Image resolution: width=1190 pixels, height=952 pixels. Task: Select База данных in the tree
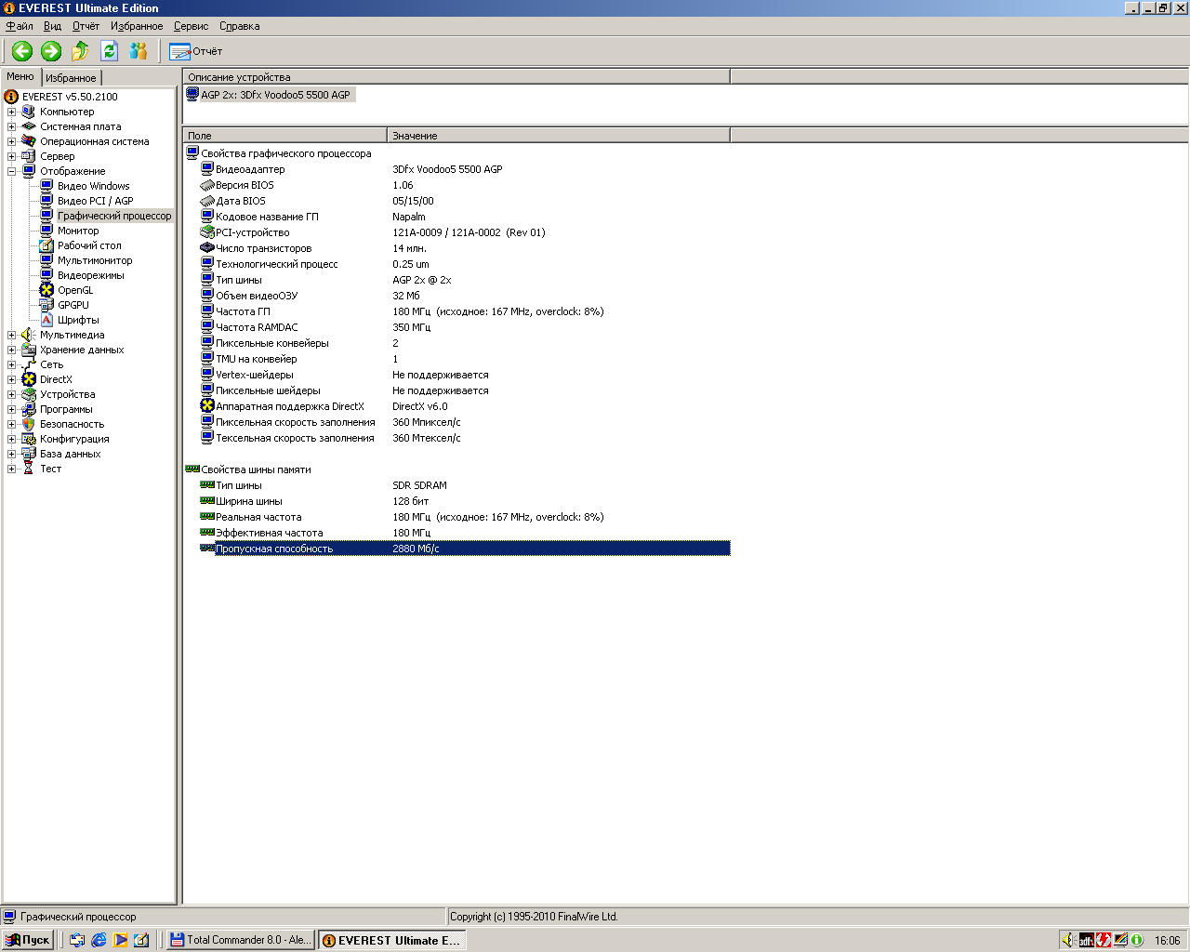click(71, 454)
